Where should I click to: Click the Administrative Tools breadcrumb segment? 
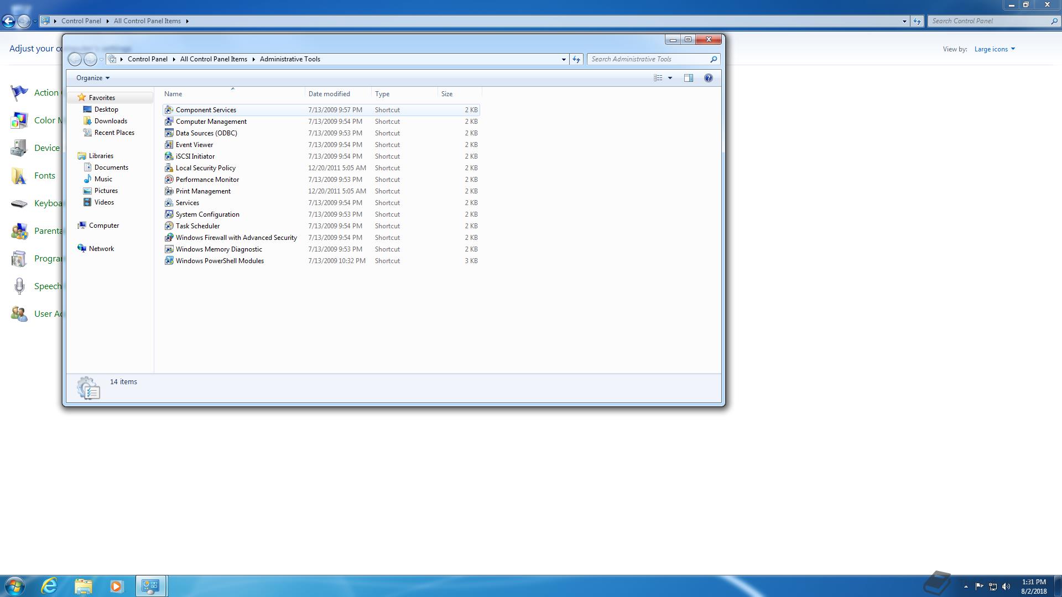pyautogui.click(x=290, y=59)
